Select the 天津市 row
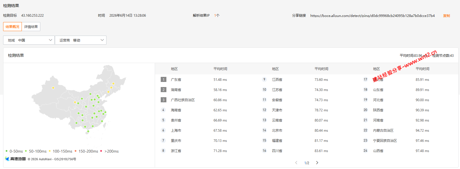The image size is (460, 169). pyautogui.click(x=307, y=110)
